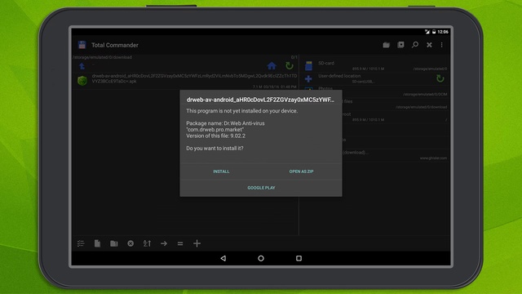
Task: Reload right panel with green refresh icon
Action: 440,78
